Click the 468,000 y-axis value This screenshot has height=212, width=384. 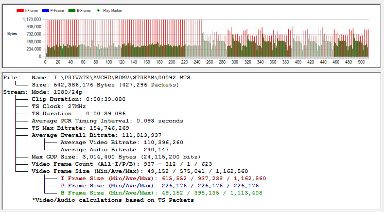click(x=34, y=42)
